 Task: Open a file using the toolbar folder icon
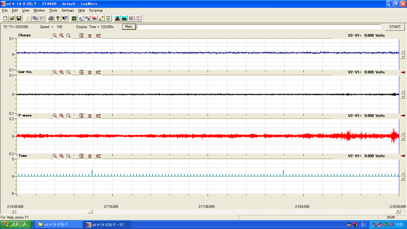tap(12, 18)
